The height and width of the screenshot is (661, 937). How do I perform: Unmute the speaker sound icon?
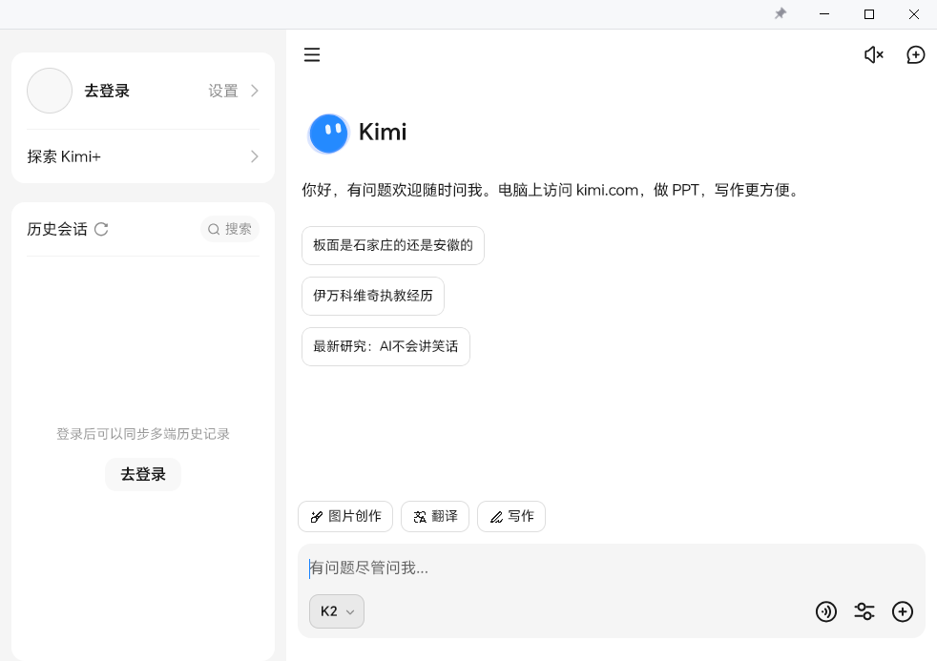point(874,55)
